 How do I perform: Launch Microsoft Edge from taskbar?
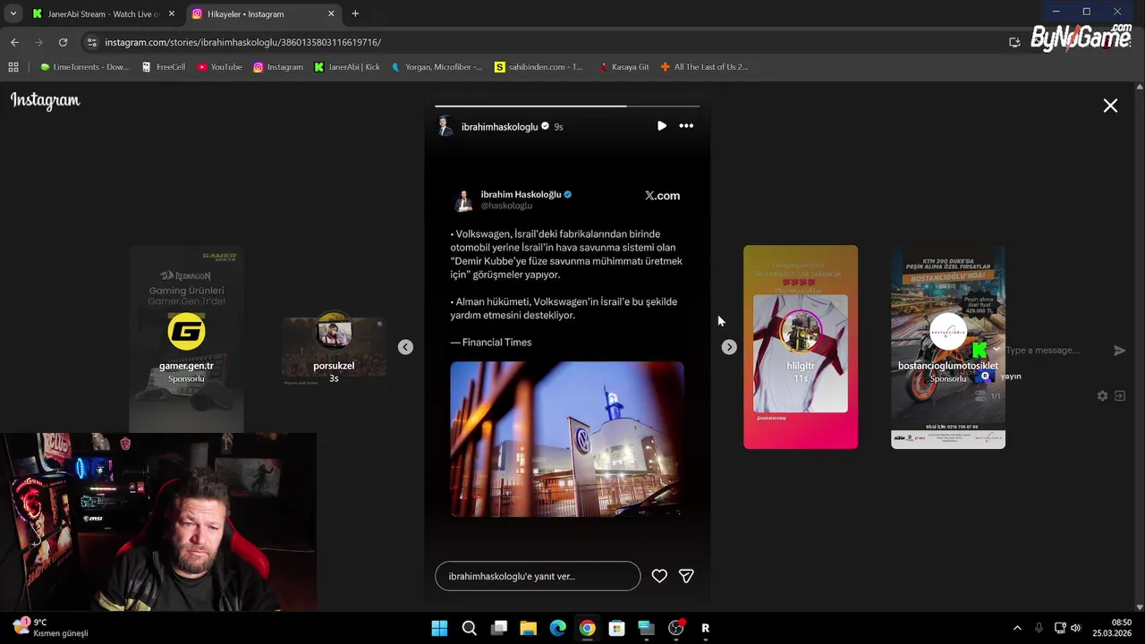point(557,628)
